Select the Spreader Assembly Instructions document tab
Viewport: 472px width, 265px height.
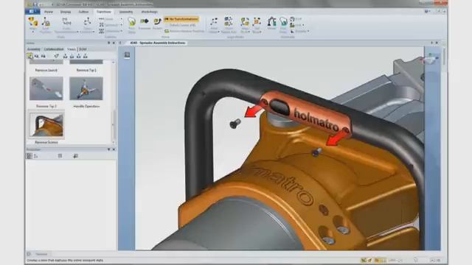(x=157, y=43)
